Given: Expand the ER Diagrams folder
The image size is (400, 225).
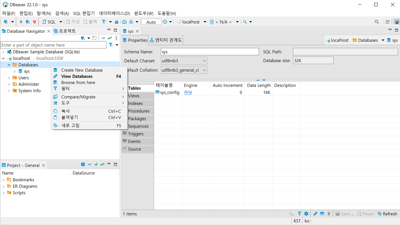Looking at the screenshot, I should pos(4,186).
